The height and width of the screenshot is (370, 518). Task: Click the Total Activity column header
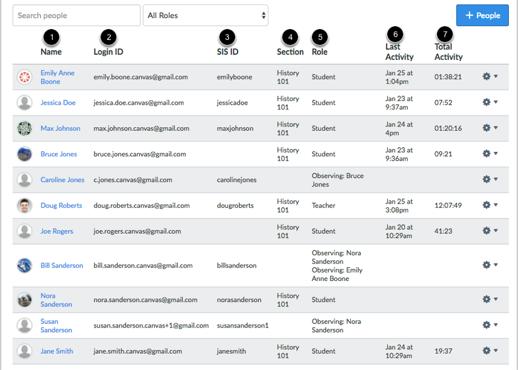[x=448, y=52]
